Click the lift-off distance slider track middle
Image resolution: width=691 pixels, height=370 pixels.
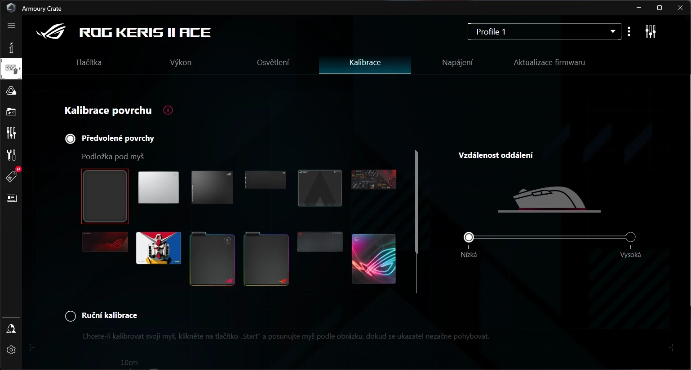[549, 237]
